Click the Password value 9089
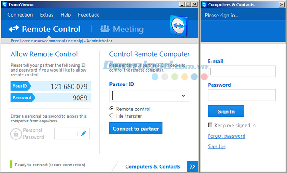Viewport: 287px width, 173px height. (x=80, y=98)
